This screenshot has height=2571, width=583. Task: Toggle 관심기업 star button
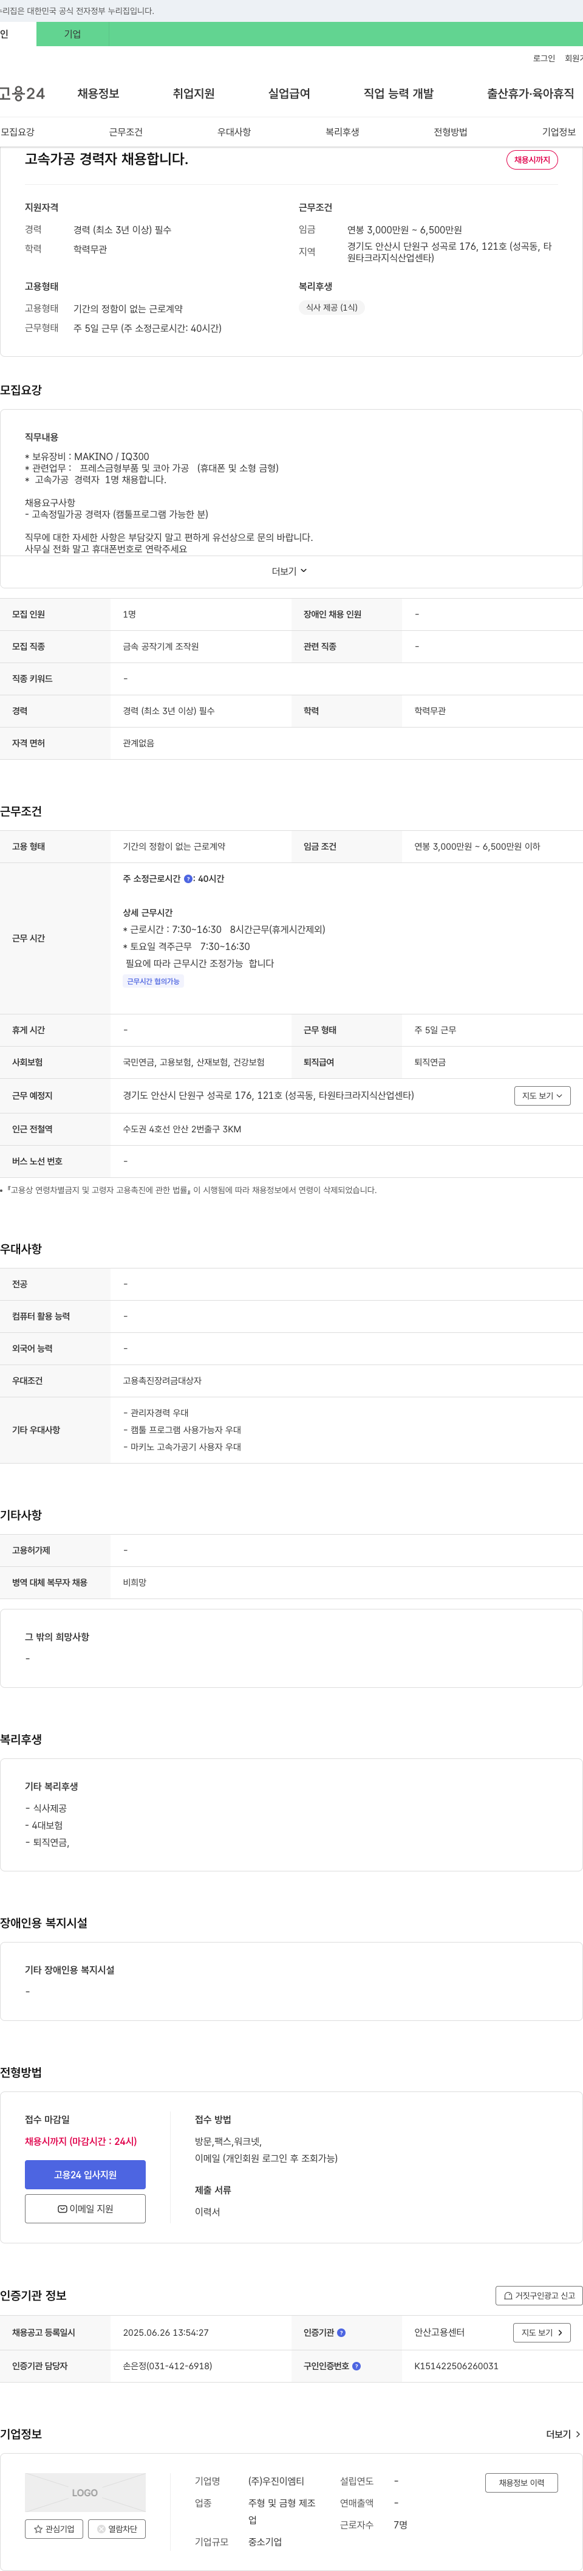[54, 2529]
